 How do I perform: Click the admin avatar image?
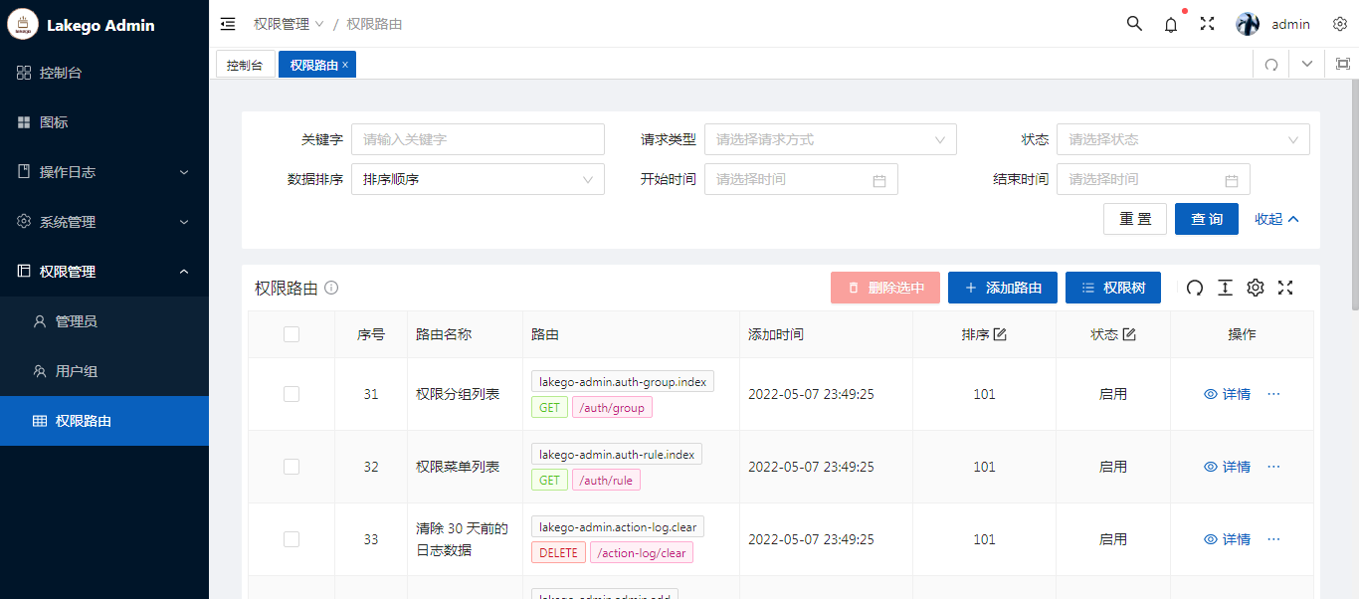pyautogui.click(x=1248, y=24)
